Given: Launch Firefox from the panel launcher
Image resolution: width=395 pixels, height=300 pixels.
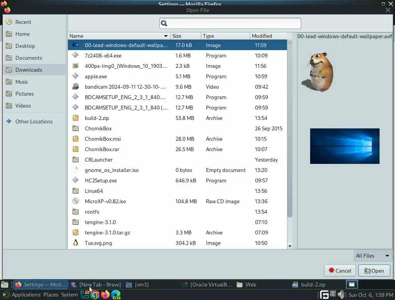Looking at the screenshot, I should pyautogui.click(x=105, y=295).
